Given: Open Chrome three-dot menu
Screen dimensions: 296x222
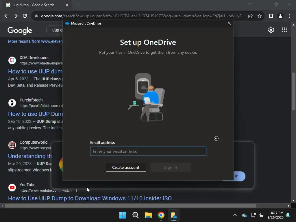Looking at the screenshot, I should [290, 16].
